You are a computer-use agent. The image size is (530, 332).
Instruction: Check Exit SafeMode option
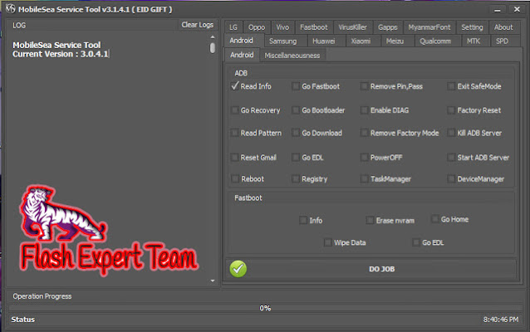451,86
